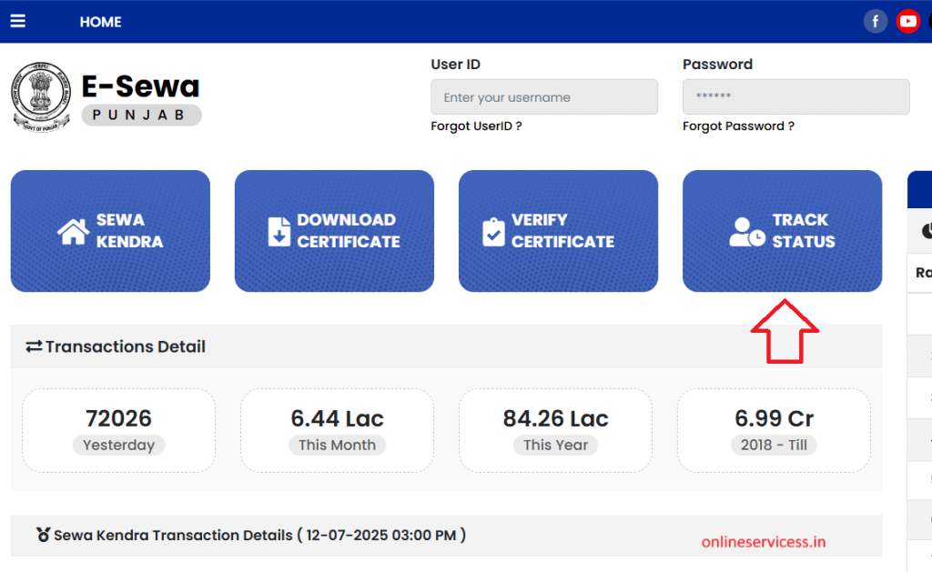Open the Track Status tile
This screenshot has height=572, width=932.
(782, 231)
